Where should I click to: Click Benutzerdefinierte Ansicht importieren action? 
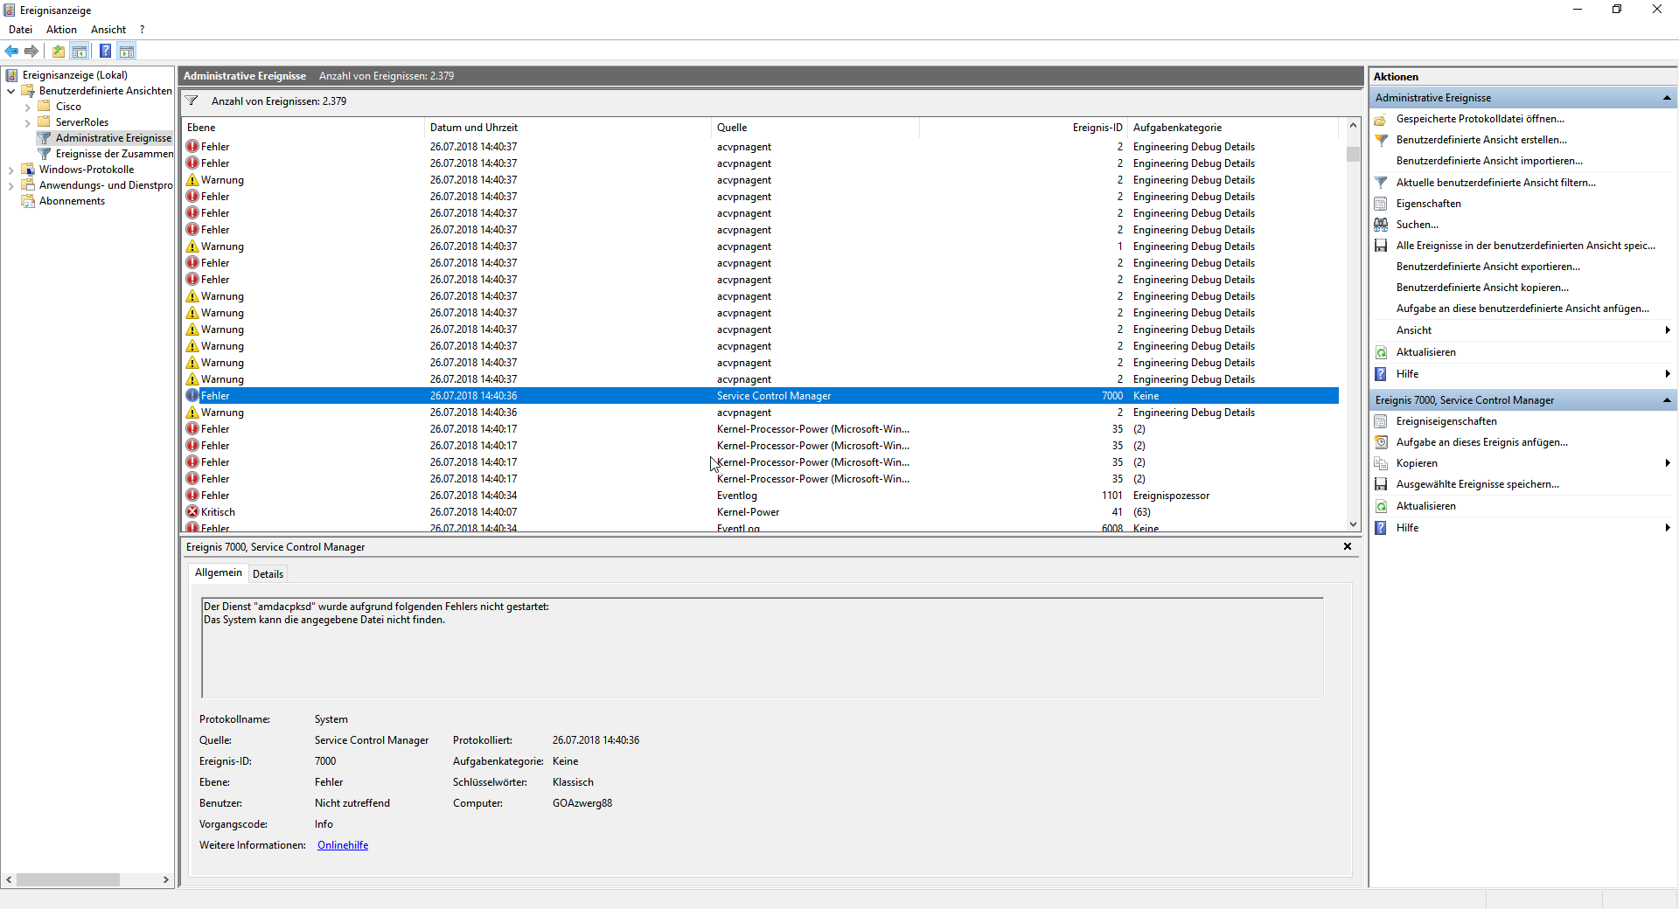click(1489, 161)
